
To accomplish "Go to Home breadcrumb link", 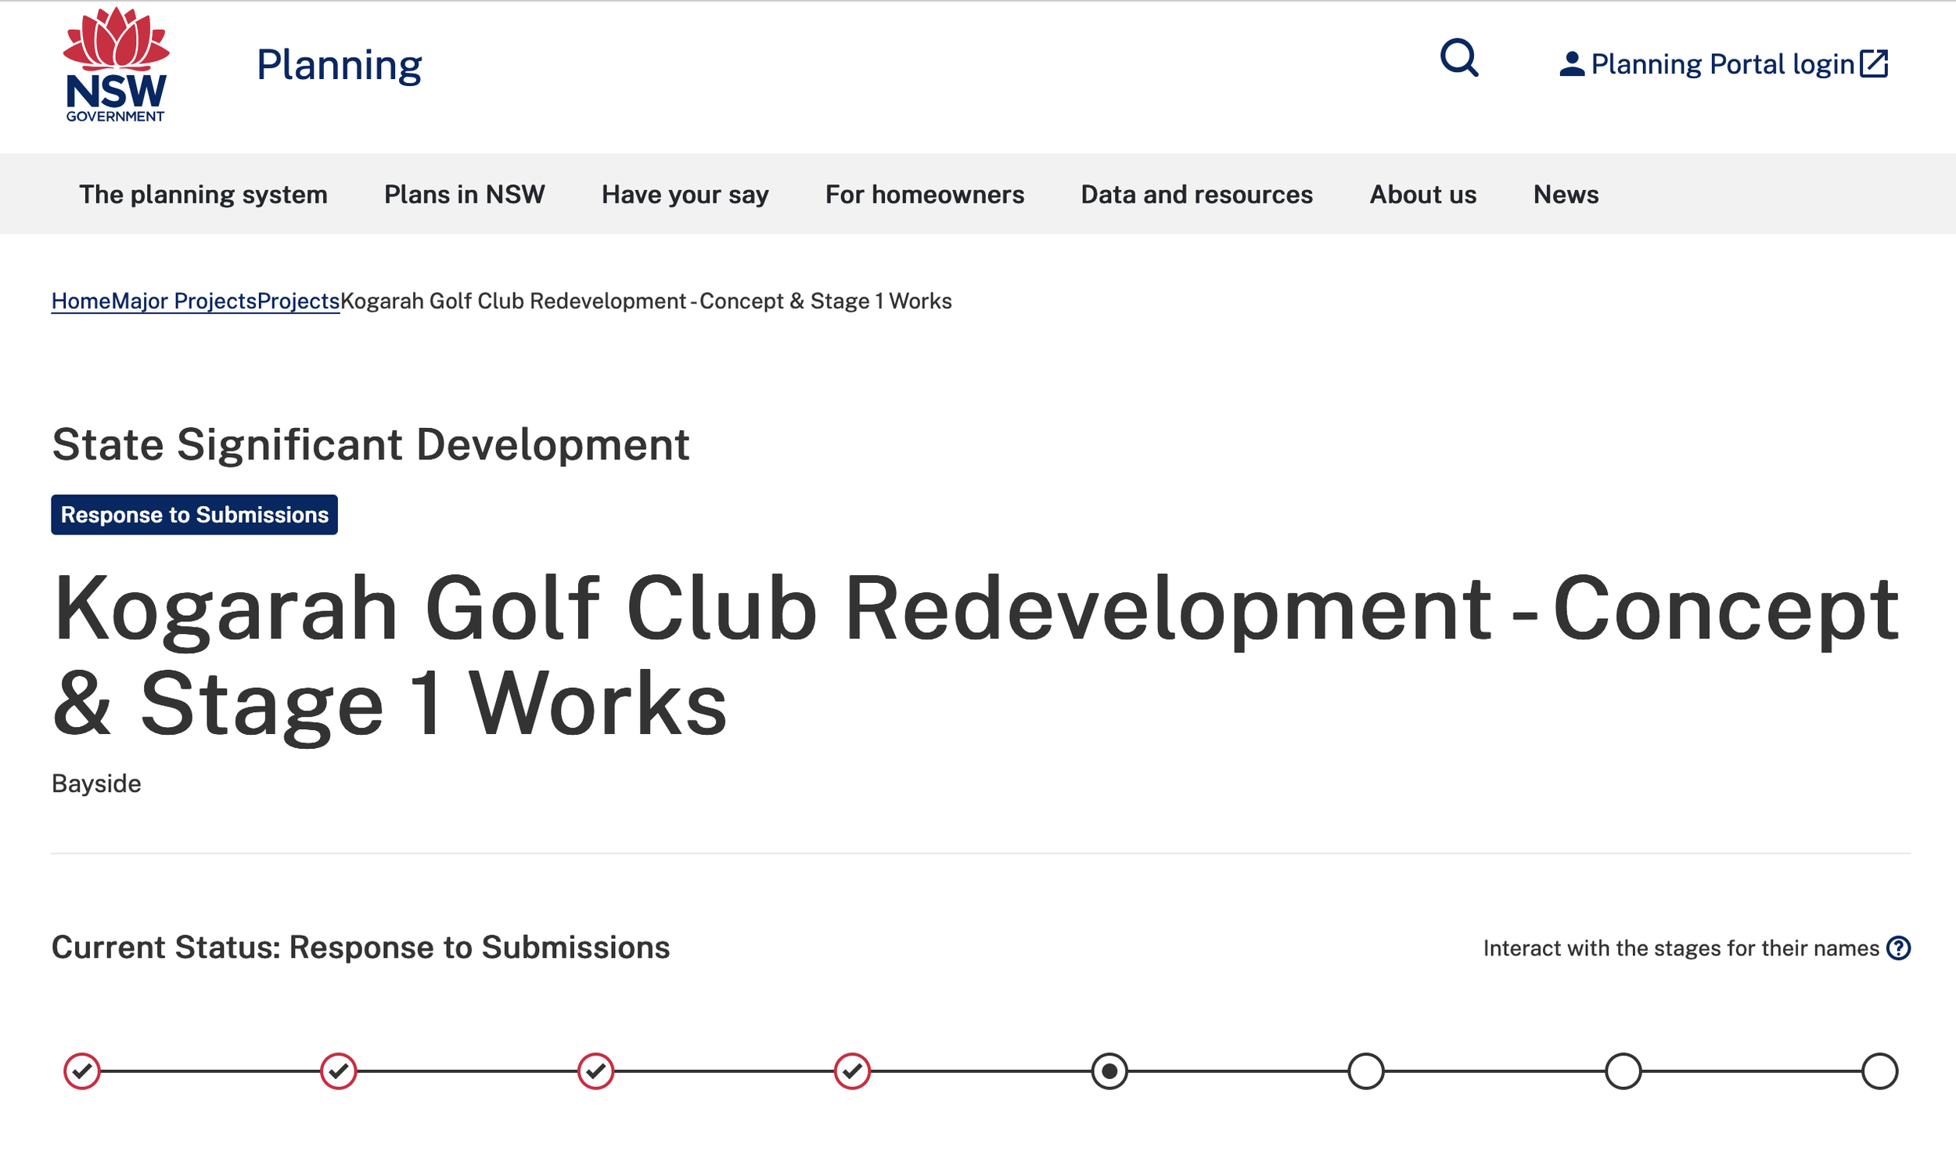I will 81,301.
